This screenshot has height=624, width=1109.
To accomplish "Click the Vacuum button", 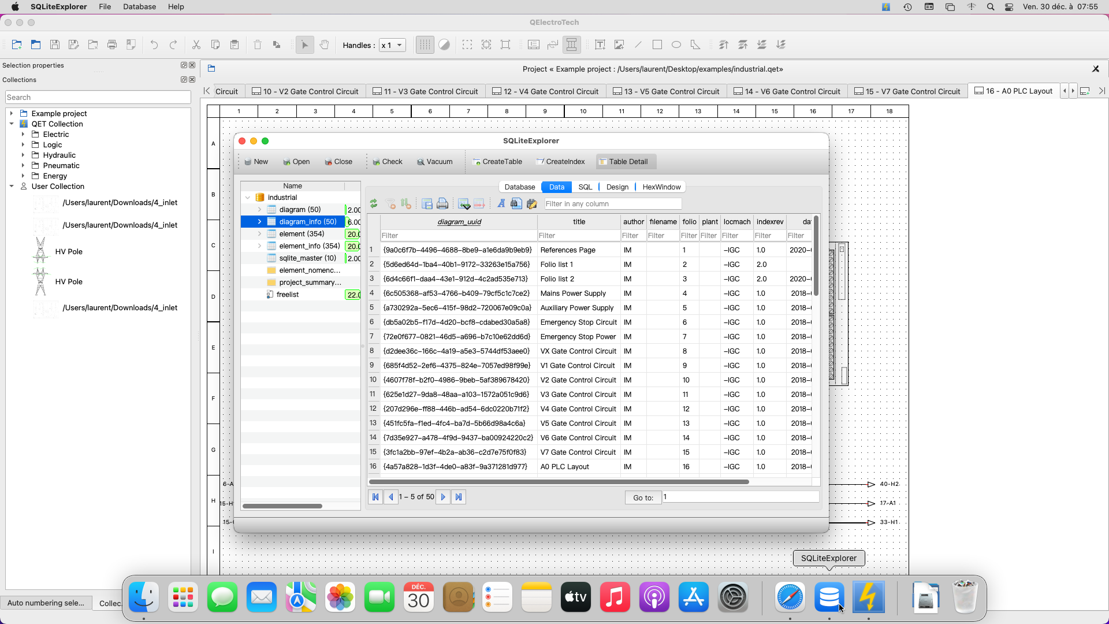I will [435, 162].
